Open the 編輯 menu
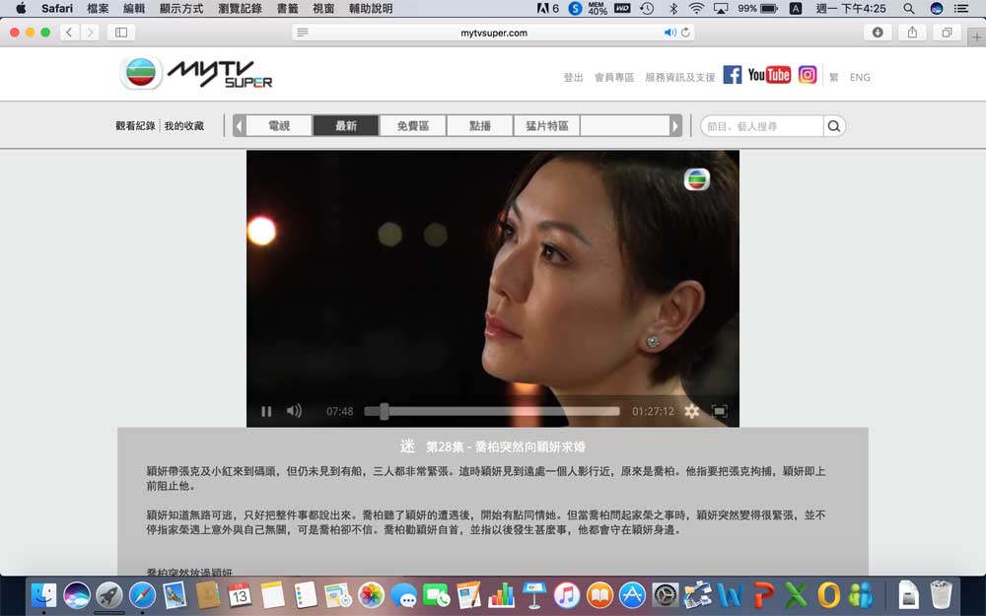Screen dimensions: 986x616 (x=134, y=8)
